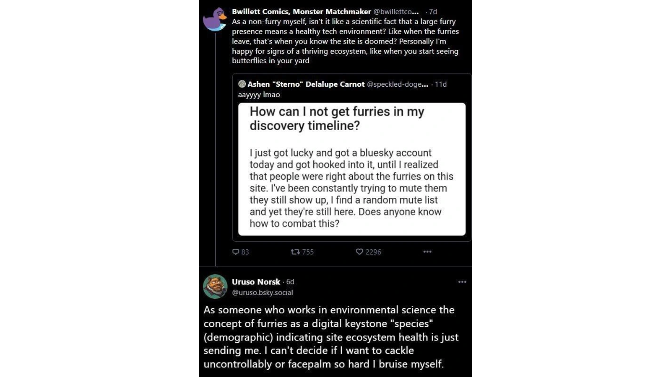The height and width of the screenshot is (377, 671).
Task: Open Ashen Delalupe Carnot's small avatar
Action: click(242, 84)
